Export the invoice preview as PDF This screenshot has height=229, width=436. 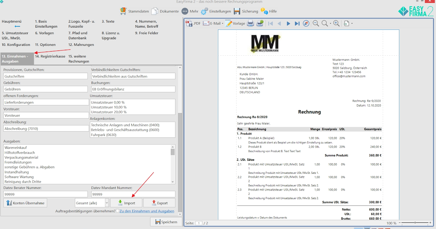pyautogui.click(x=193, y=23)
